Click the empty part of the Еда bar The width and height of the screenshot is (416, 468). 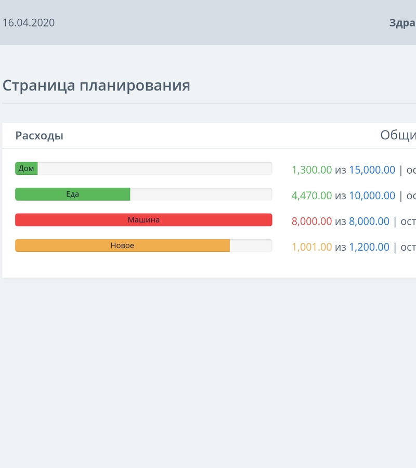[201, 194]
